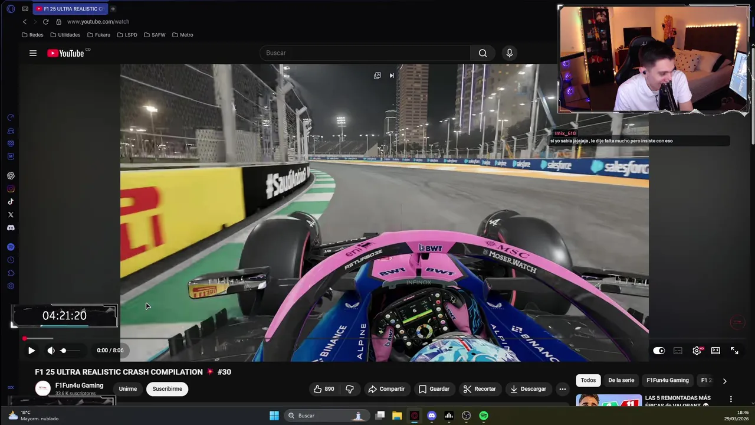
Task: Open the Opera GX main menu logo
Action: click(11, 9)
